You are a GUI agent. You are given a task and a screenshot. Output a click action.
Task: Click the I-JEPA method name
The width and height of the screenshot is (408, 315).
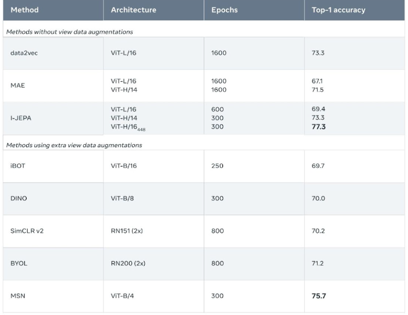(21, 118)
